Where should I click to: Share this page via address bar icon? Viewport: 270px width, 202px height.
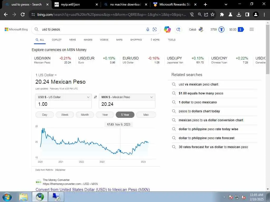(206, 15)
